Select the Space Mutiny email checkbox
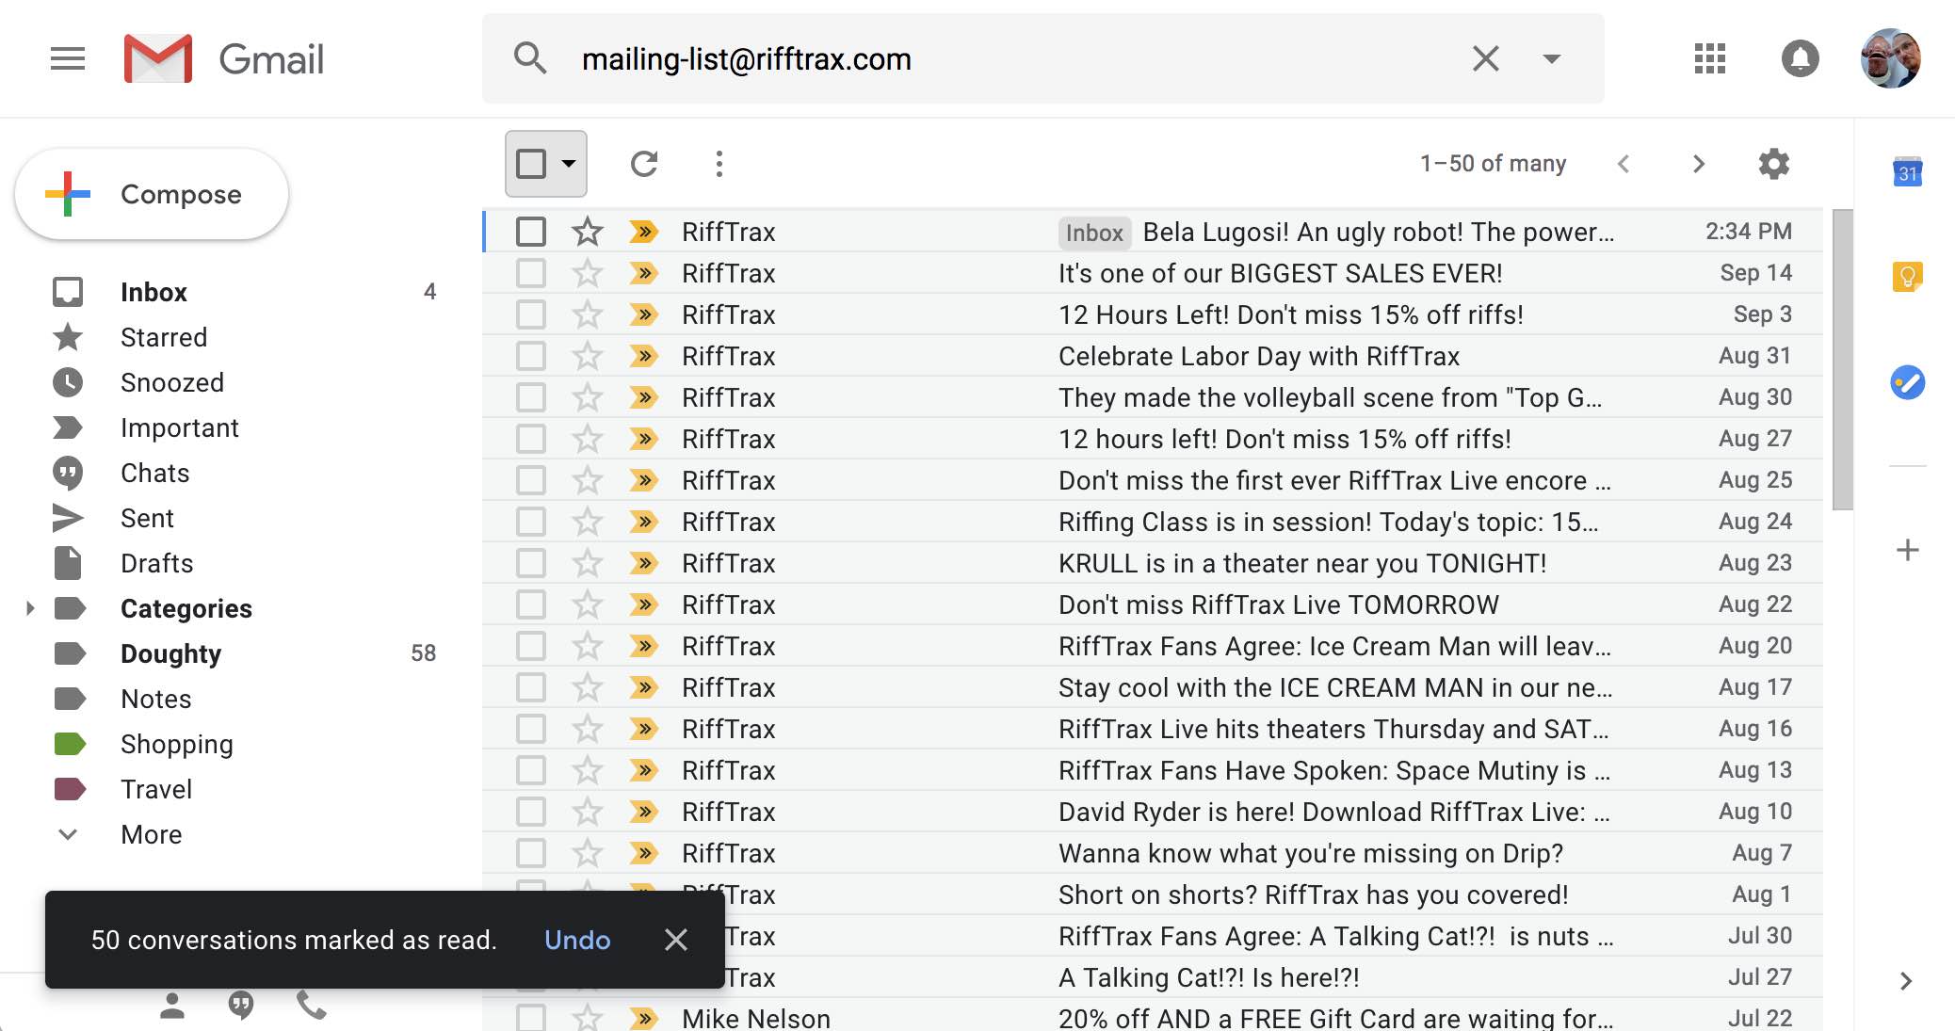Image resolution: width=1955 pixels, height=1031 pixels. click(x=531, y=770)
